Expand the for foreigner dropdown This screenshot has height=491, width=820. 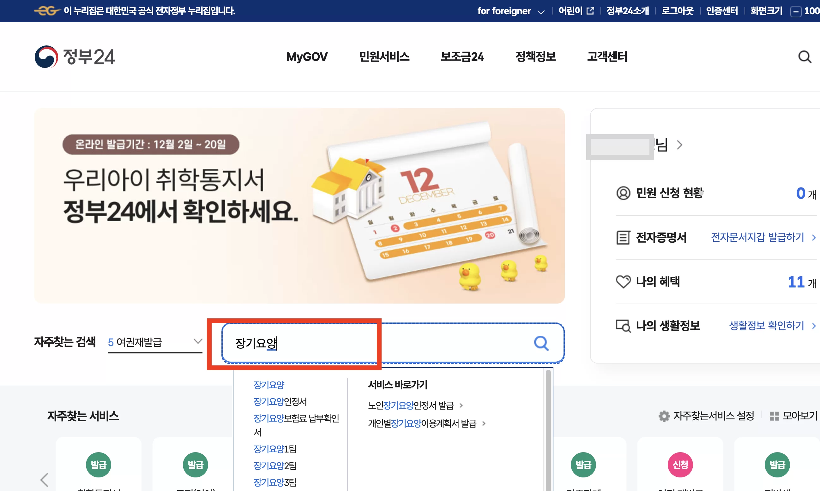point(511,11)
